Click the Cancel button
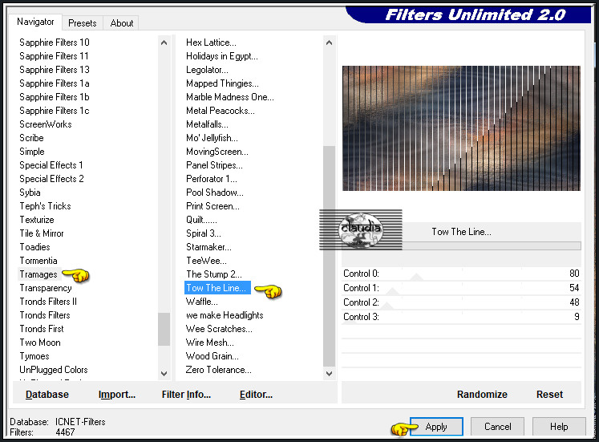599x442 pixels. coord(497,427)
